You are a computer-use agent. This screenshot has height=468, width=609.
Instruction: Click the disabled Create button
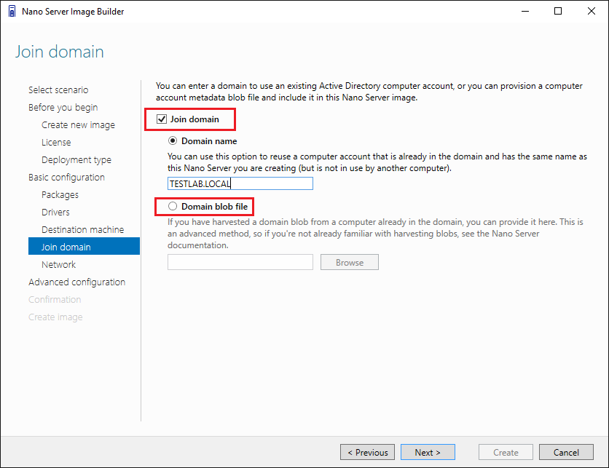coord(506,452)
